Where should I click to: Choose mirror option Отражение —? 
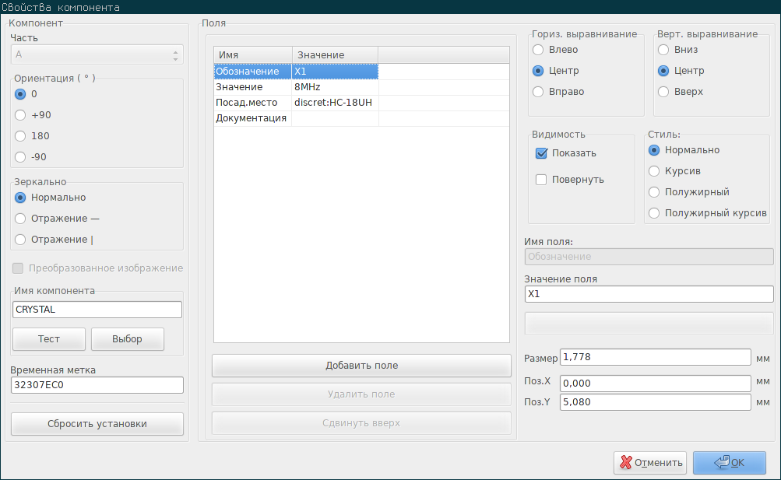tap(20, 218)
